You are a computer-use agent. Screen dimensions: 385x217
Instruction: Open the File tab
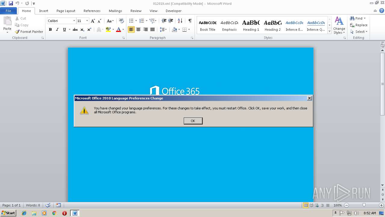coord(8,11)
